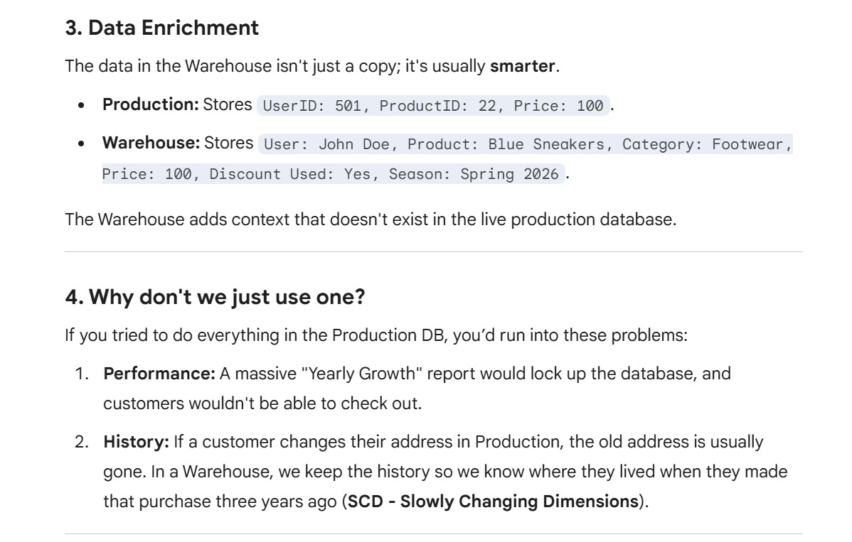Click the bold "History:" list label
Image resolution: width=852 pixels, height=542 pixels.
pyautogui.click(x=137, y=442)
